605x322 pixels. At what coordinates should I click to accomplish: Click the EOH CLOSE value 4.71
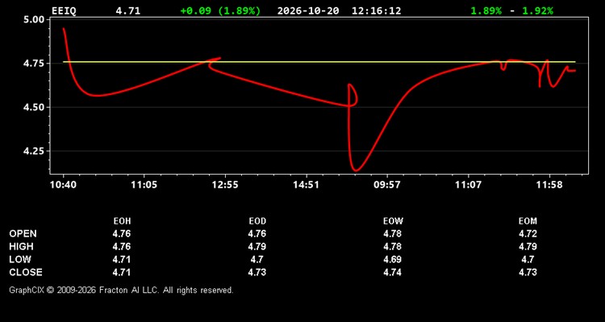click(122, 272)
